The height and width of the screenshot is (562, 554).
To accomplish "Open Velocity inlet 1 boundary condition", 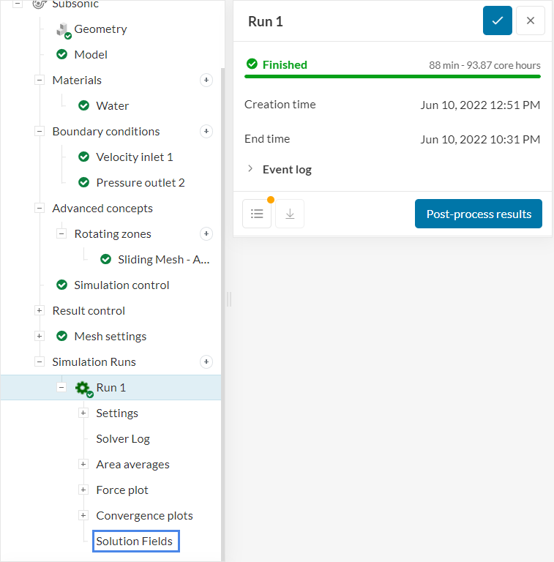I will (135, 157).
